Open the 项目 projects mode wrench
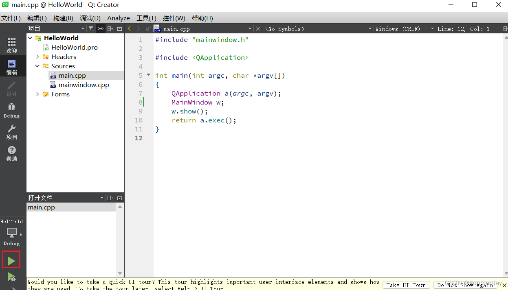This screenshot has height=290, width=508. (12, 132)
